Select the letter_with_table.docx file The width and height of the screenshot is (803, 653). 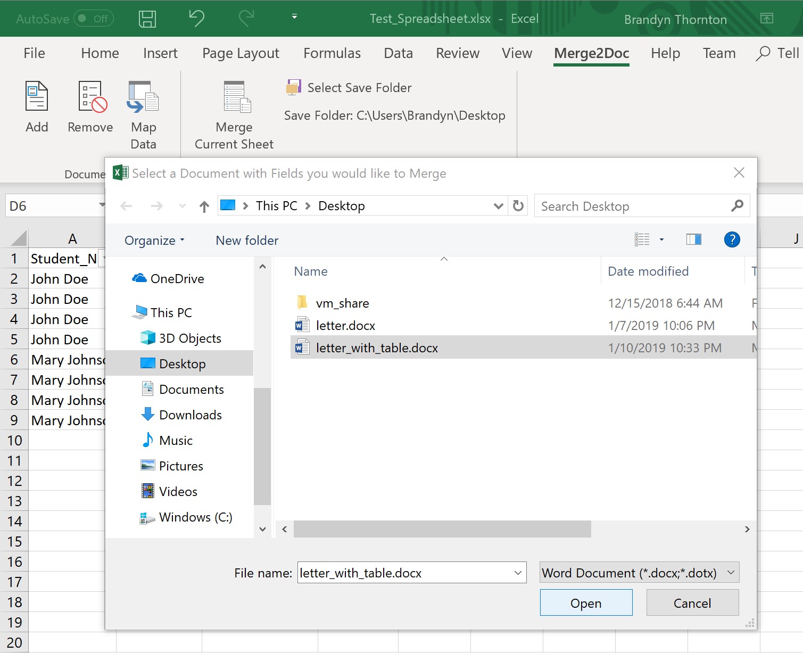[524, 348]
